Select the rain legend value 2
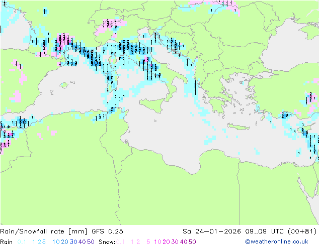This screenshot has height=246, width=319. [40, 242]
